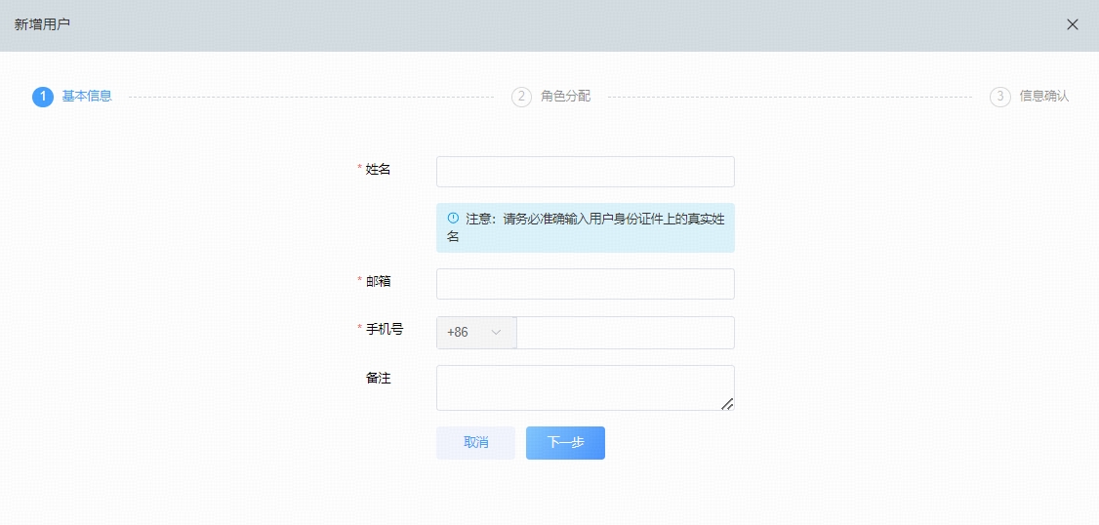The height and width of the screenshot is (525, 1099).
Task: Open the +86 country code dropdown
Action: coord(476,332)
